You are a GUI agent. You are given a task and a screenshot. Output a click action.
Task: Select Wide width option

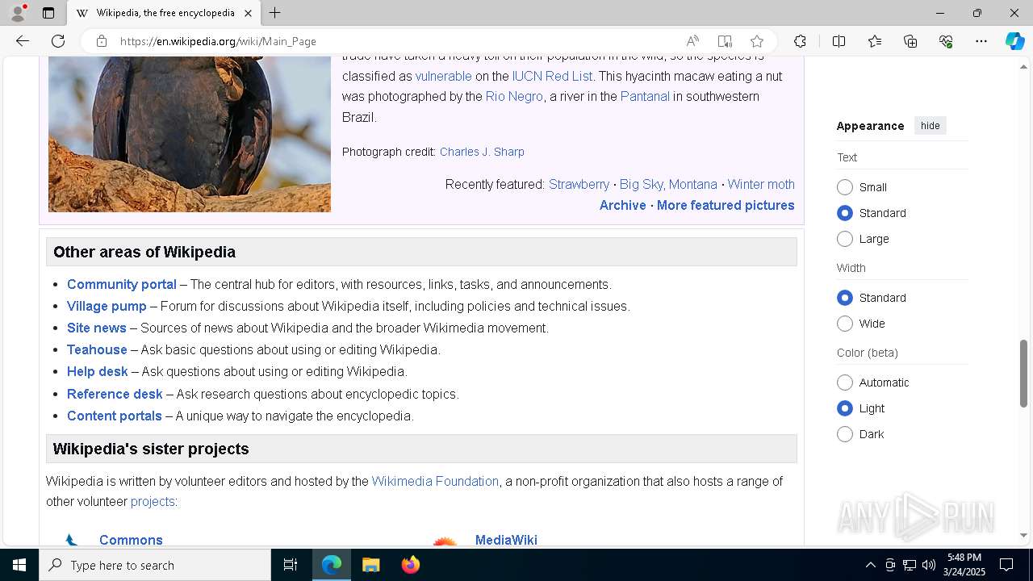tap(845, 324)
